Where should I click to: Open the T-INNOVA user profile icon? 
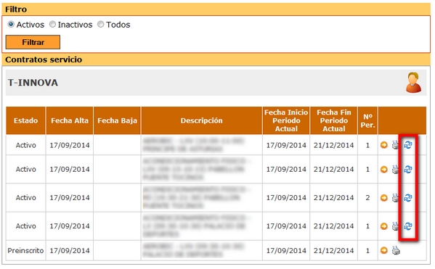[413, 83]
